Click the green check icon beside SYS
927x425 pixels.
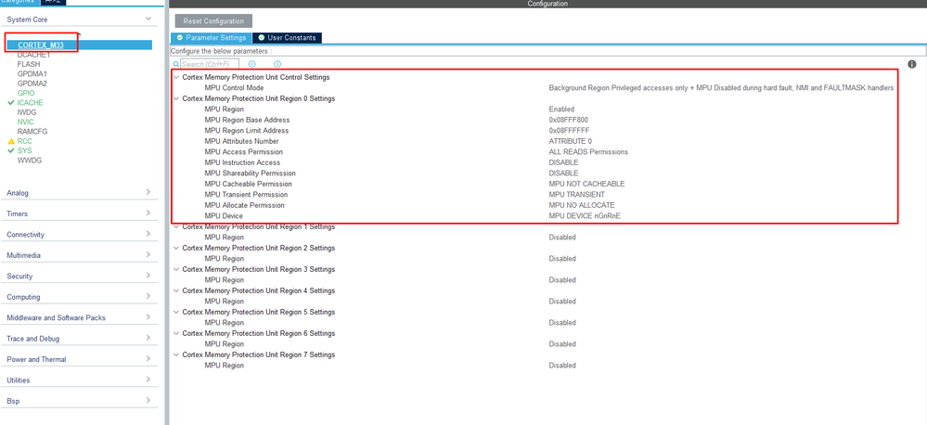coord(10,150)
